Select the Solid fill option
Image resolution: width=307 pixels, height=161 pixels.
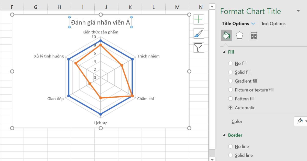coord(231,72)
